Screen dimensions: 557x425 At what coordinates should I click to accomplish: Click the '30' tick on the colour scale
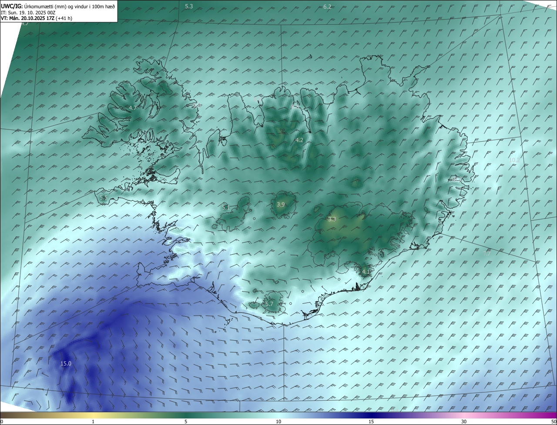[464, 422]
